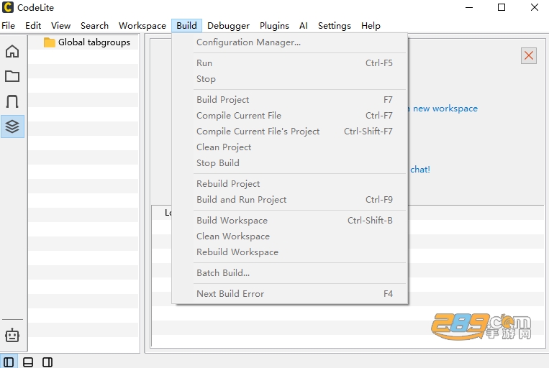Open the Search menu
This screenshot has height=368, width=549.
[94, 26]
